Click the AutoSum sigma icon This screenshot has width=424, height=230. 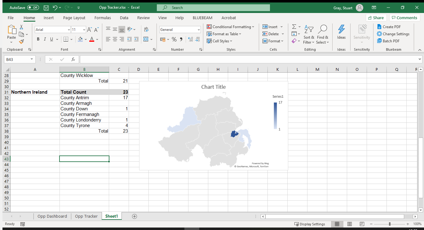pos(294,27)
